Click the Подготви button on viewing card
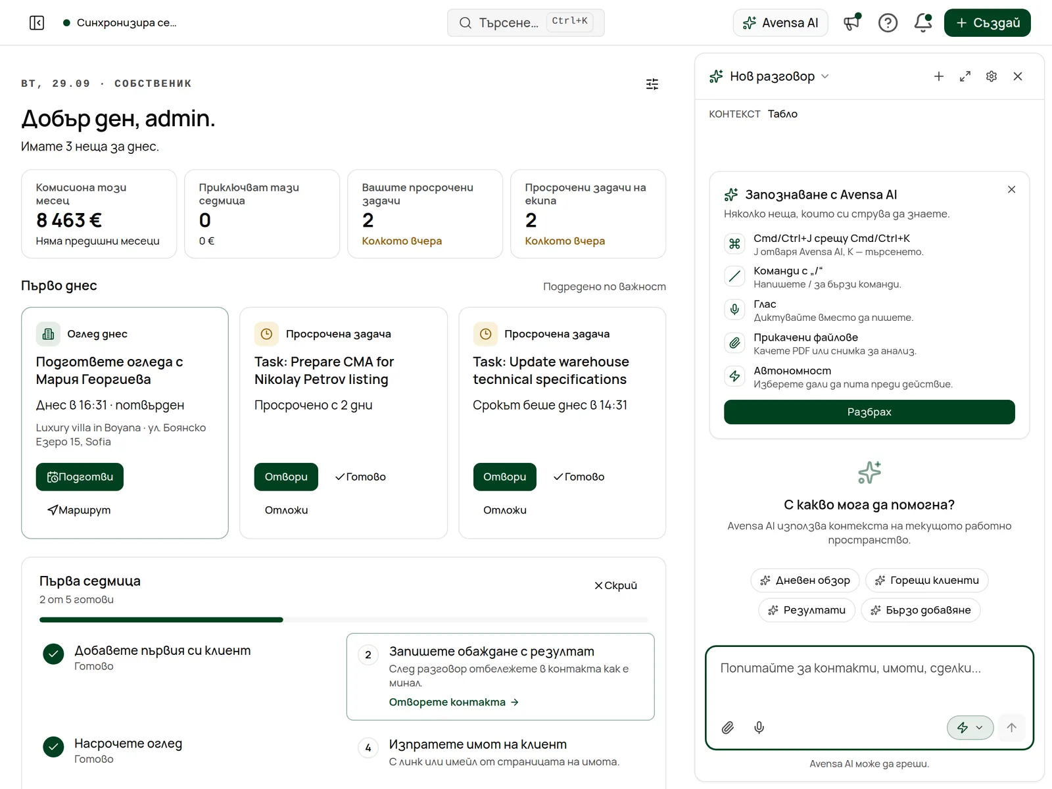This screenshot has height=789, width=1052. (80, 477)
